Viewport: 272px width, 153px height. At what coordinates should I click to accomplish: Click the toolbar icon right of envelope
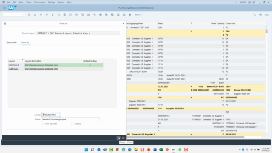point(94,15)
